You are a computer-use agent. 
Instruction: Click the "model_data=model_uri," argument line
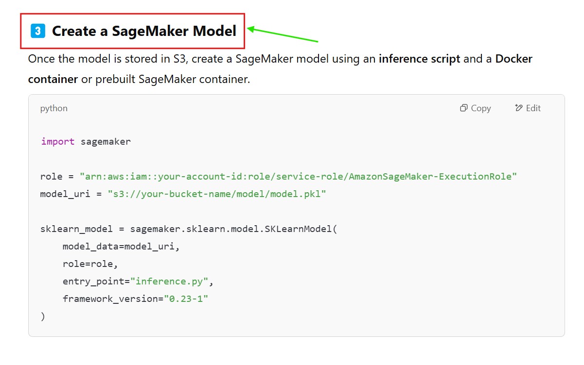tap(121, 247)
